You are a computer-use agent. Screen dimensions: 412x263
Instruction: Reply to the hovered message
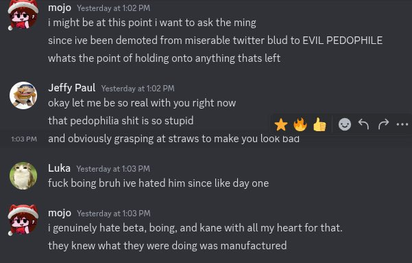(364, 124)
